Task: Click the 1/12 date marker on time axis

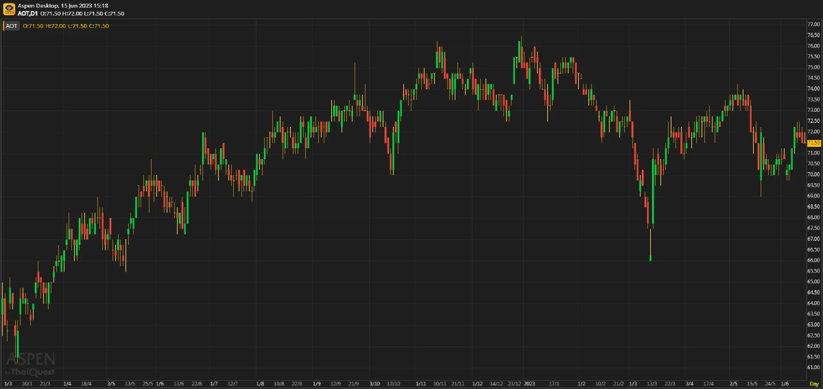Action: tap(477, 384)
